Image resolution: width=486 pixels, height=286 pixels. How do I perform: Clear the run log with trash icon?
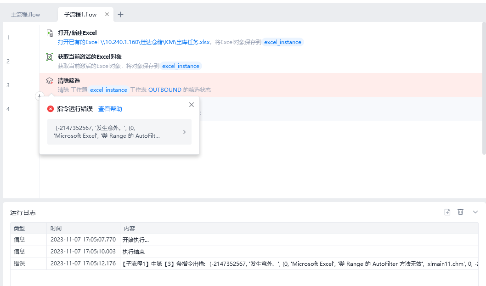click(x=461, y=212)
